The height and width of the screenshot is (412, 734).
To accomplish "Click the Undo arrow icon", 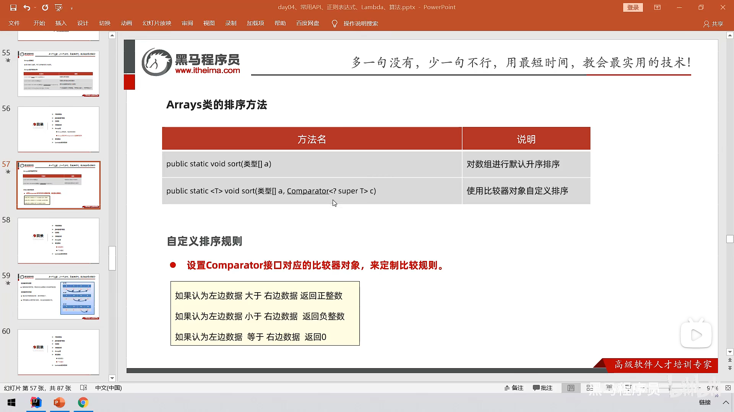I will click(26, 8).
